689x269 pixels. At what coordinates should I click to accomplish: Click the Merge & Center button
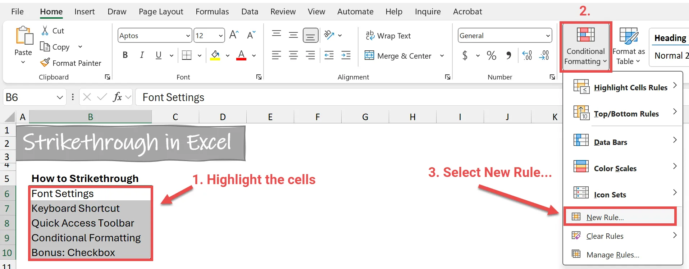(x=398, y=56)
